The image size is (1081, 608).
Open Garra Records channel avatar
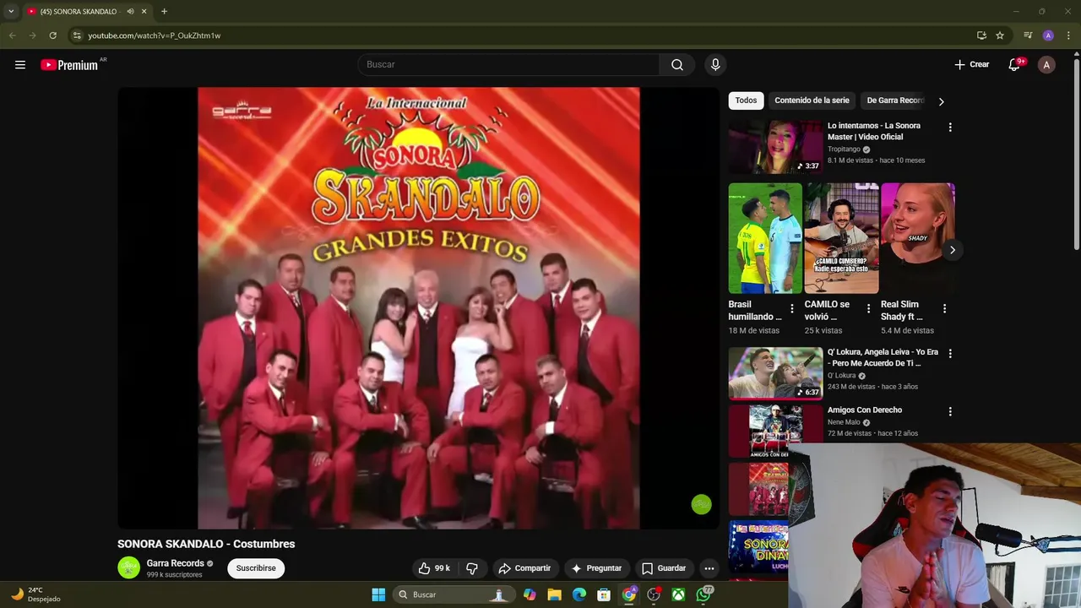pos(128,567)
